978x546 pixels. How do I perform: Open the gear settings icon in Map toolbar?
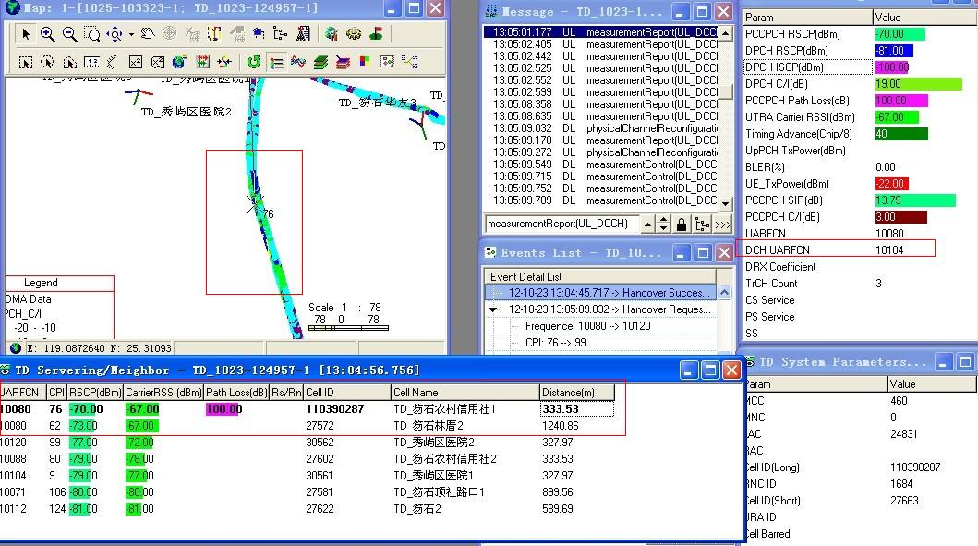[354, 33]
